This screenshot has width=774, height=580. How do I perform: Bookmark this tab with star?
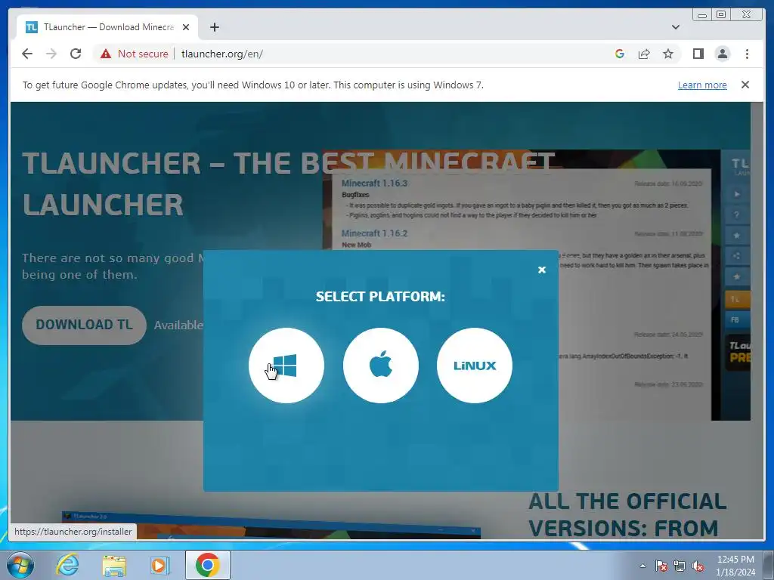pos(668,54)
